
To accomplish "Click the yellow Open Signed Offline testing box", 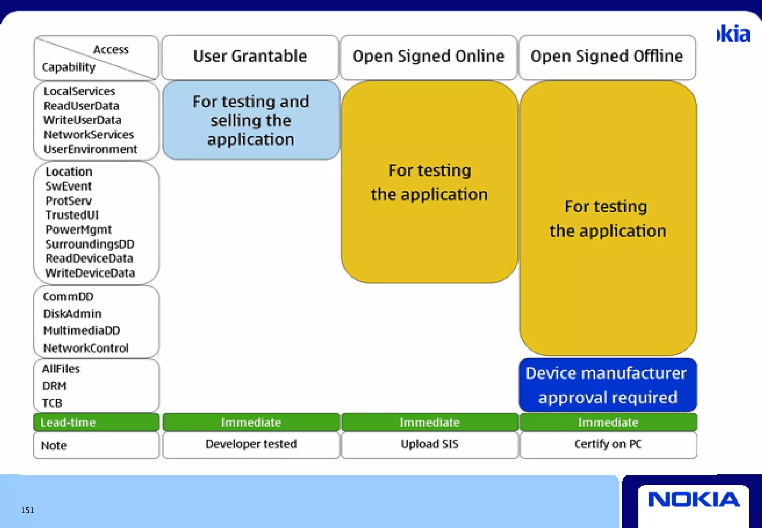I will (x=608, y=218).
